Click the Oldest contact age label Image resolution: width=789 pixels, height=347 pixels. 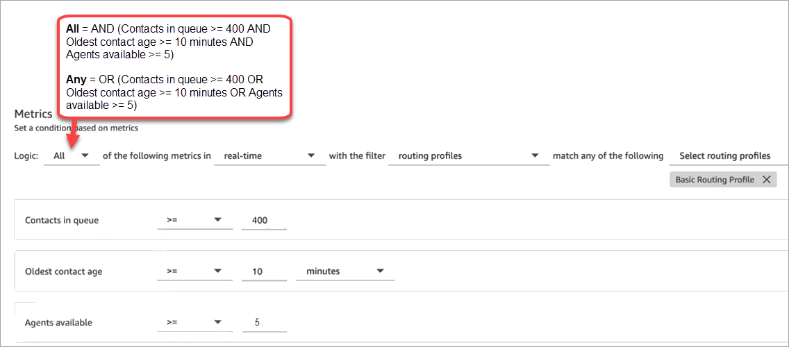[x=63, y=271]
